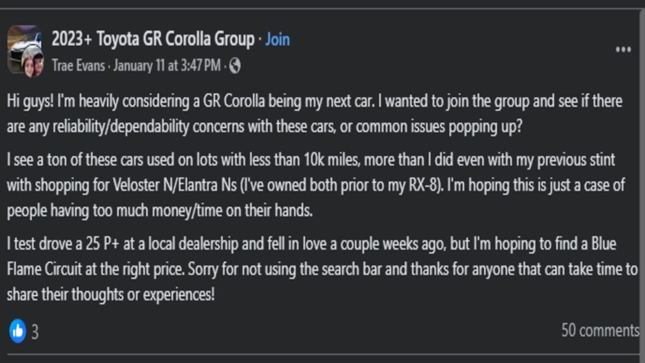Open the January 11 post timestamp
The width and height of the screenshot is (645, 363).
pos(167,66)
